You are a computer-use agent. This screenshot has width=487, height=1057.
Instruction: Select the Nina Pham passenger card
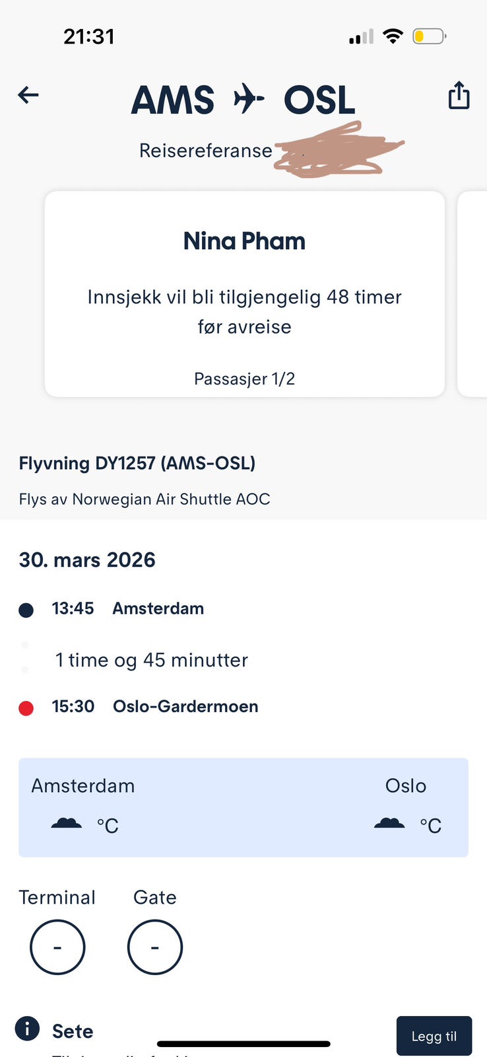[x=244, y=294]
